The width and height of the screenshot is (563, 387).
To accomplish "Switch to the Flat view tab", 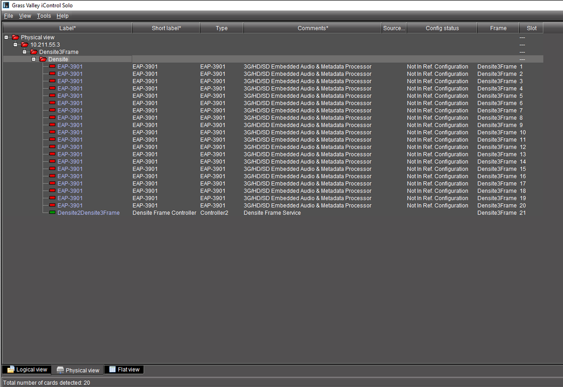I will [x=124, y=370].
